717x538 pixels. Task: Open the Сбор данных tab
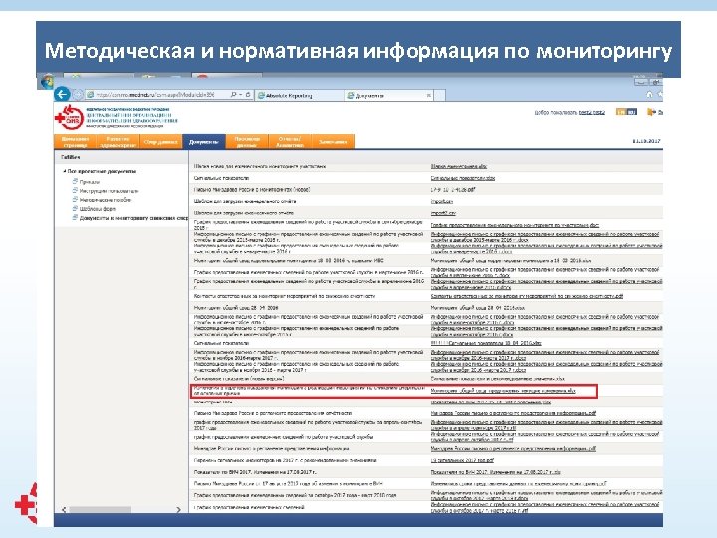click(161, 141)
